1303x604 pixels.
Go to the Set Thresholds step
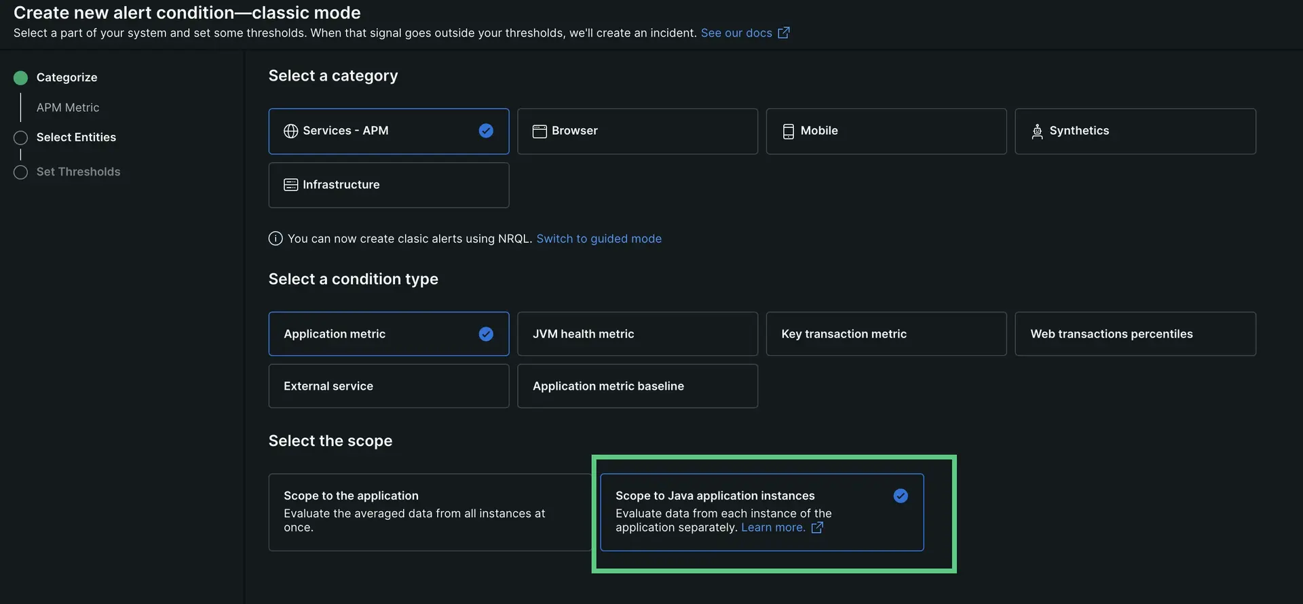78,172
